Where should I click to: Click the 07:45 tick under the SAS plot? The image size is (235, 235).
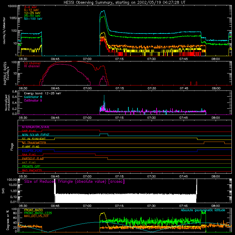point(184,206)
